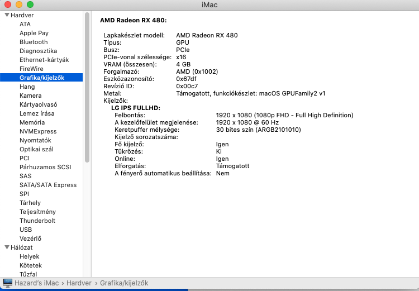This screenshot has width=419, height=291.
Task: Click Hardver in the path bar
Action: coord(79,283)
